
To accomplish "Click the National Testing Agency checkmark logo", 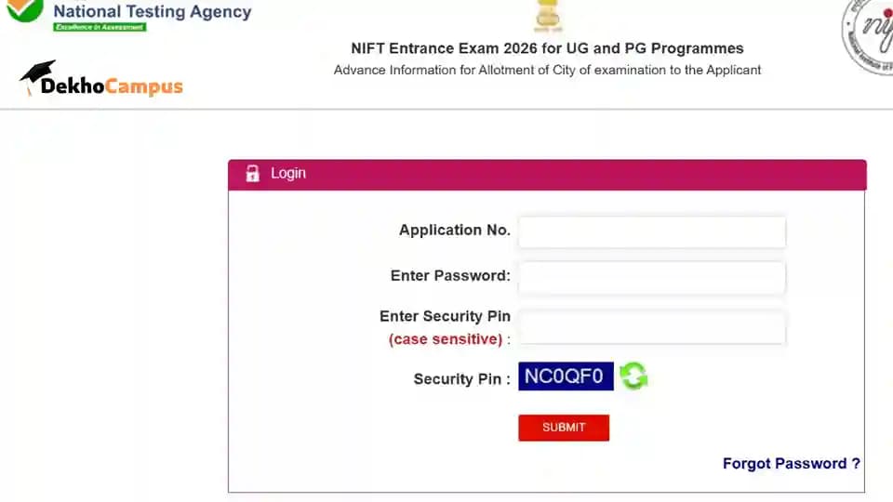I will tap(25, 9).
